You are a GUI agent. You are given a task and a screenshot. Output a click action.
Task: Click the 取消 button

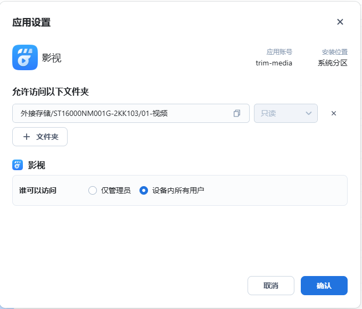pyautogui.click(x=271, y=286)
